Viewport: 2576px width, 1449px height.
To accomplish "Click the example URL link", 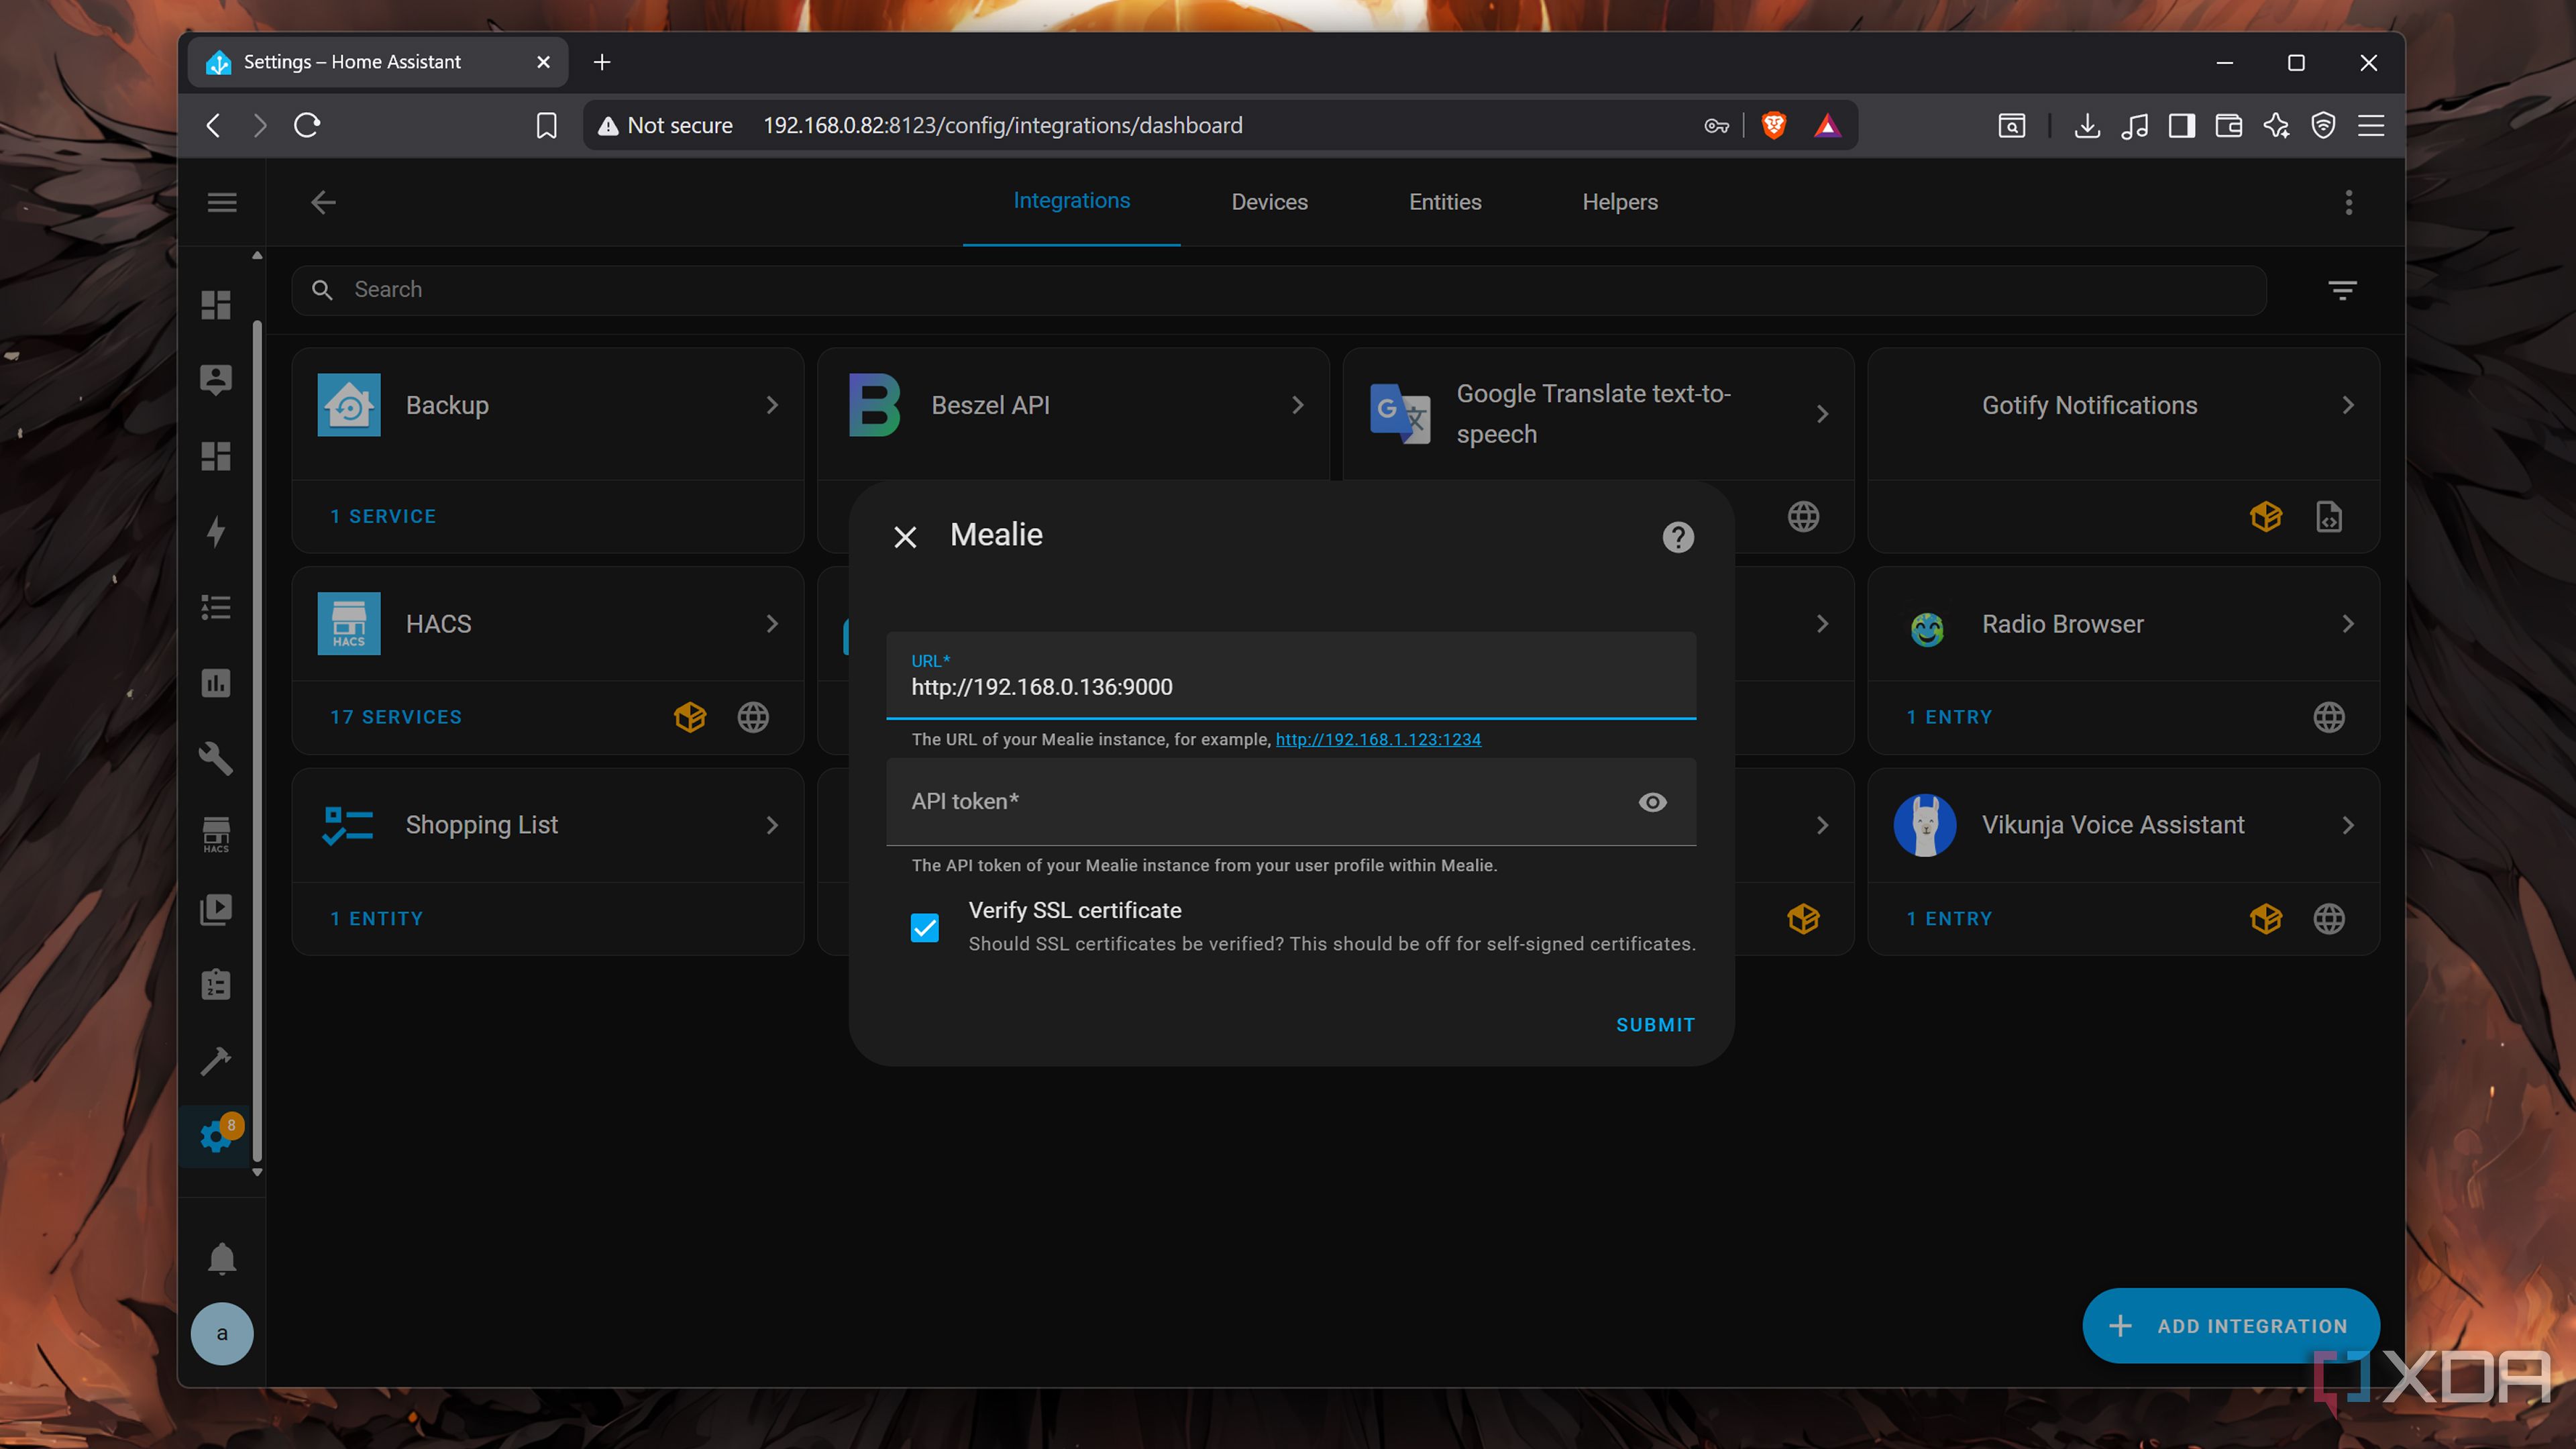I will [x=1377, y=739].
